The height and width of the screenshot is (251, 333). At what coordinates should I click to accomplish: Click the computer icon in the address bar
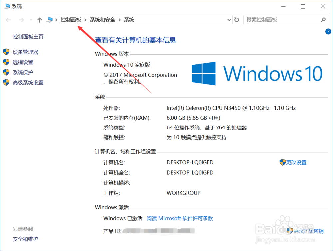click(50, 20)
